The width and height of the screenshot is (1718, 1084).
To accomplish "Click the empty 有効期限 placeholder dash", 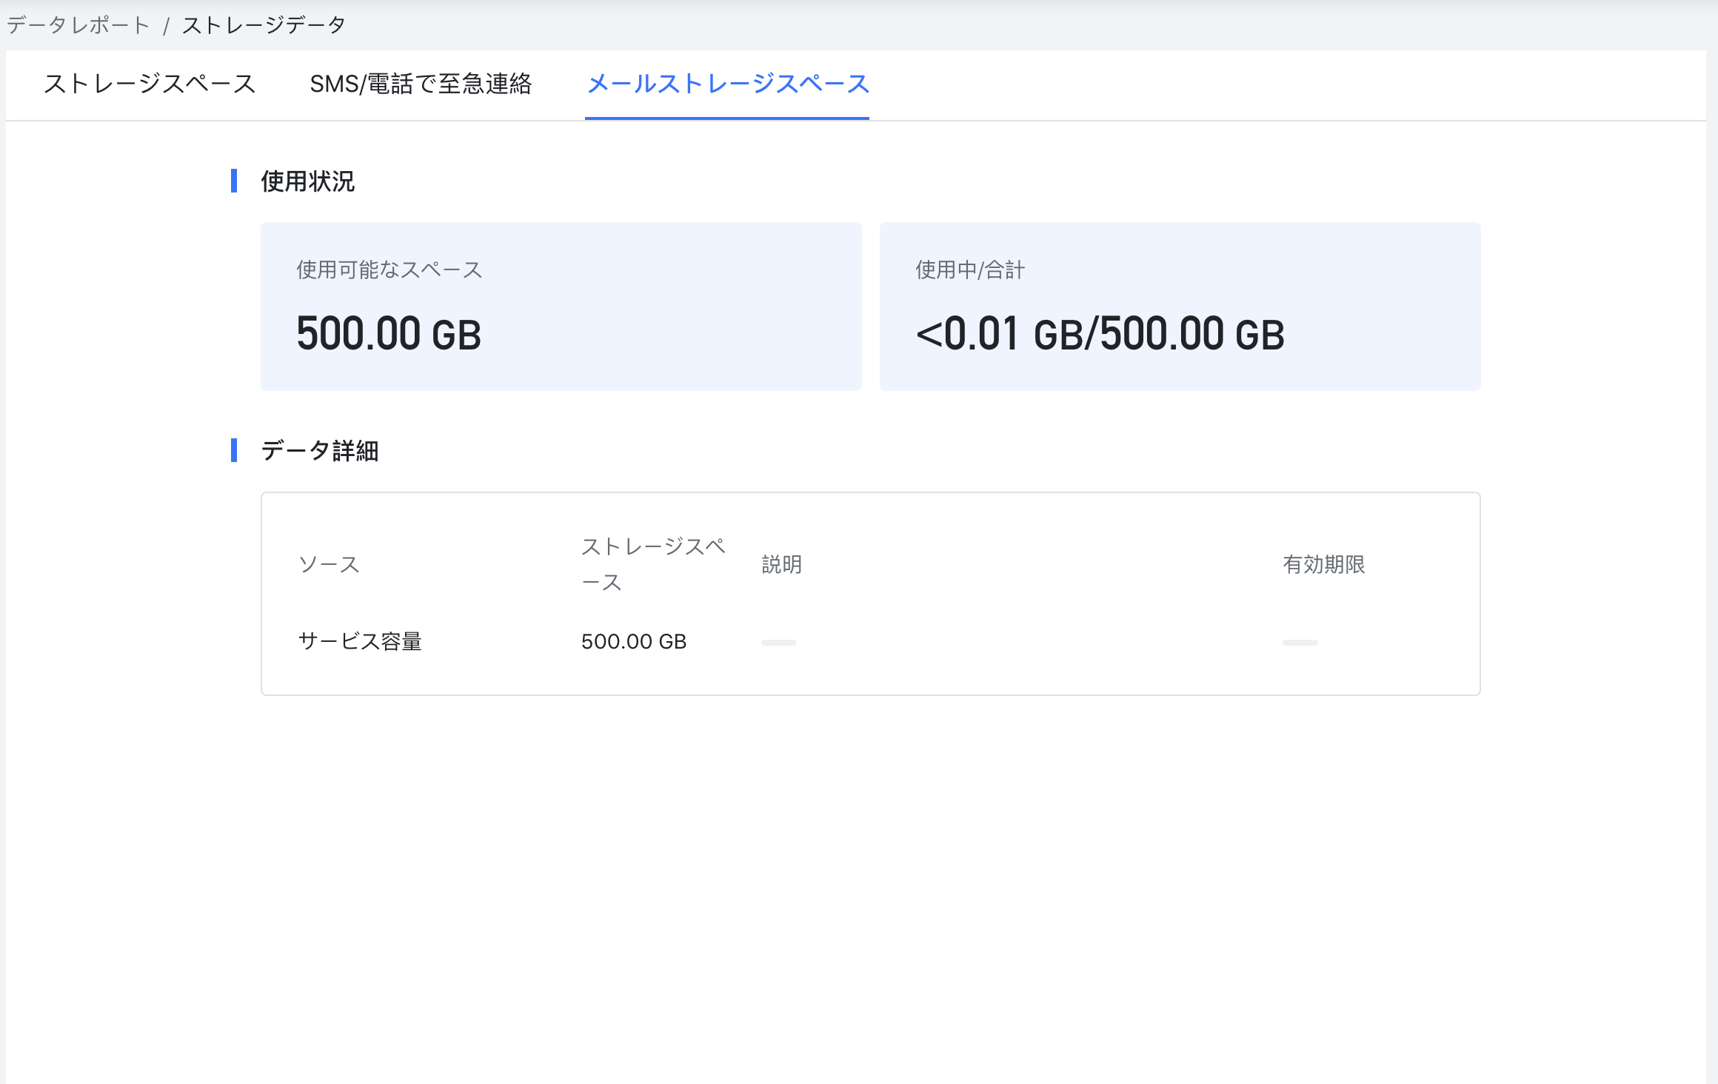I will [1300, 643].
